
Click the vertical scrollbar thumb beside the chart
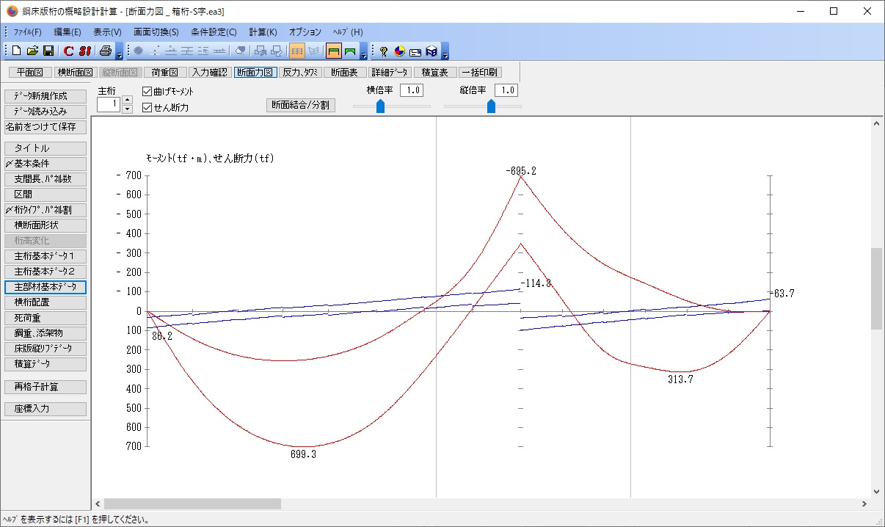click(x=876, y=288)
